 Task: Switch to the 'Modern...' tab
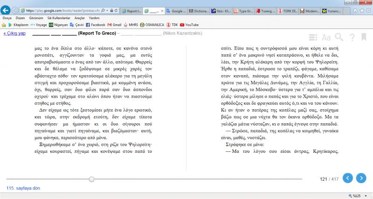pos(310,11)
